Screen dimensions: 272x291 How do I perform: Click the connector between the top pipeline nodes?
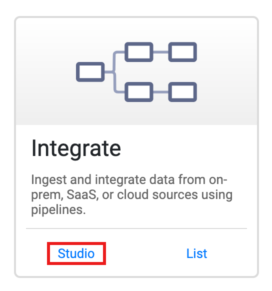point(160,52)
